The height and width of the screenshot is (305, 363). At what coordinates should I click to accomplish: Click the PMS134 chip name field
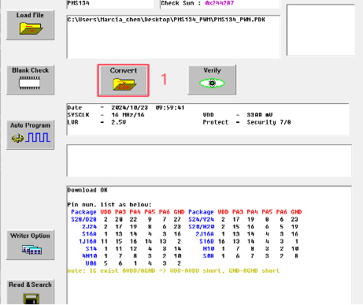(x=110, y=4)
